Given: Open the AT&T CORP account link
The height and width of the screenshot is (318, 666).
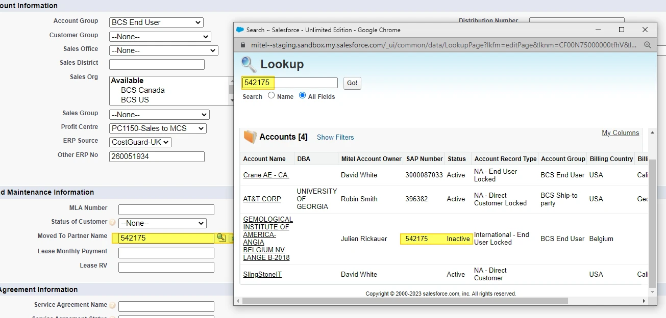Looking at the screenshot, I should (262, 199).
